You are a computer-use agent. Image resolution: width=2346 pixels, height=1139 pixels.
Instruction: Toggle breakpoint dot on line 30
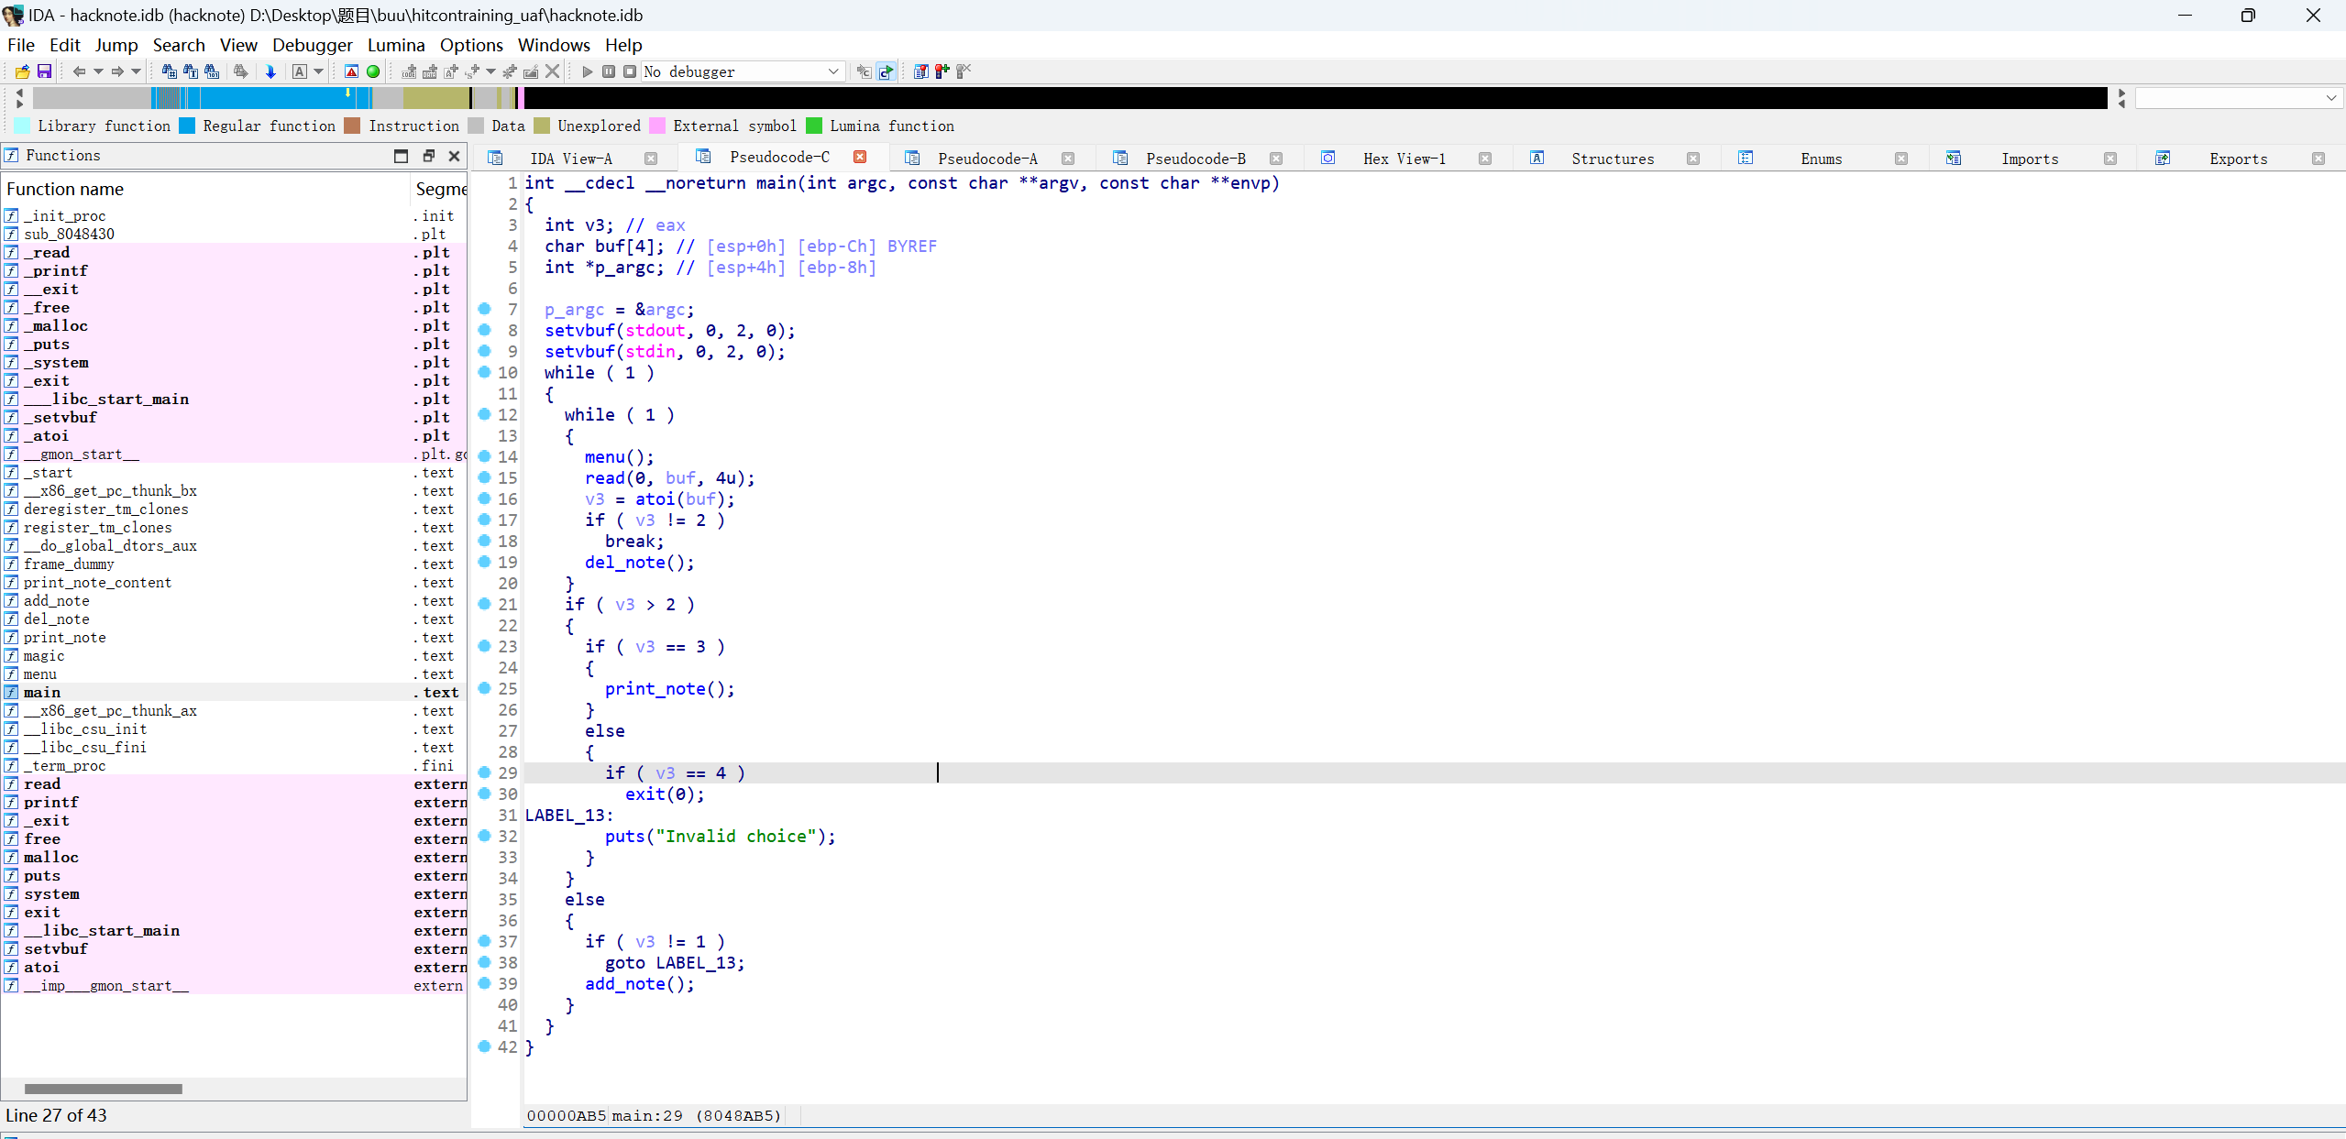coord(485,794)
